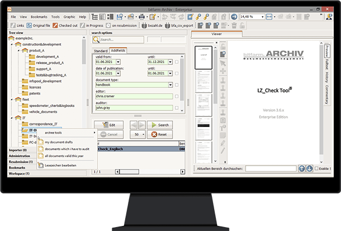
Task: Toggle the Checked out filter
Action: (65, 25)
